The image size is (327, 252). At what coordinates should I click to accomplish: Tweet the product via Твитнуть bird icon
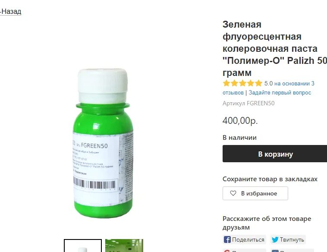275,239
